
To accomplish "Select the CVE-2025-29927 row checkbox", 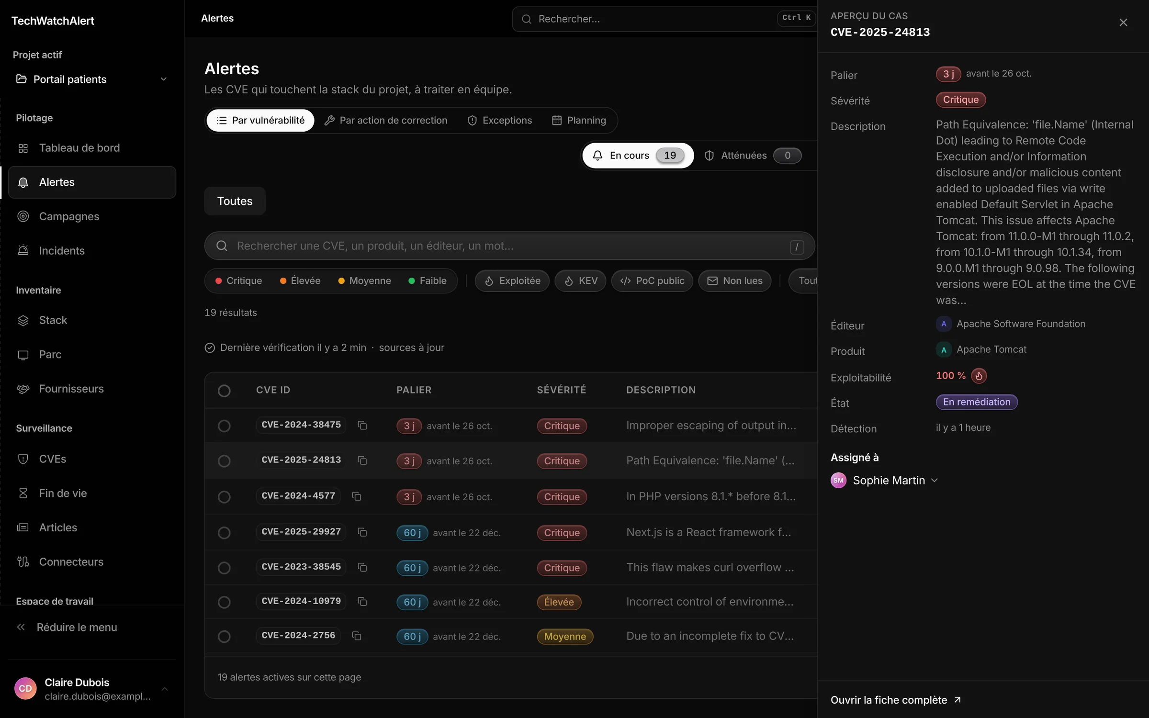I will (224, 533).
